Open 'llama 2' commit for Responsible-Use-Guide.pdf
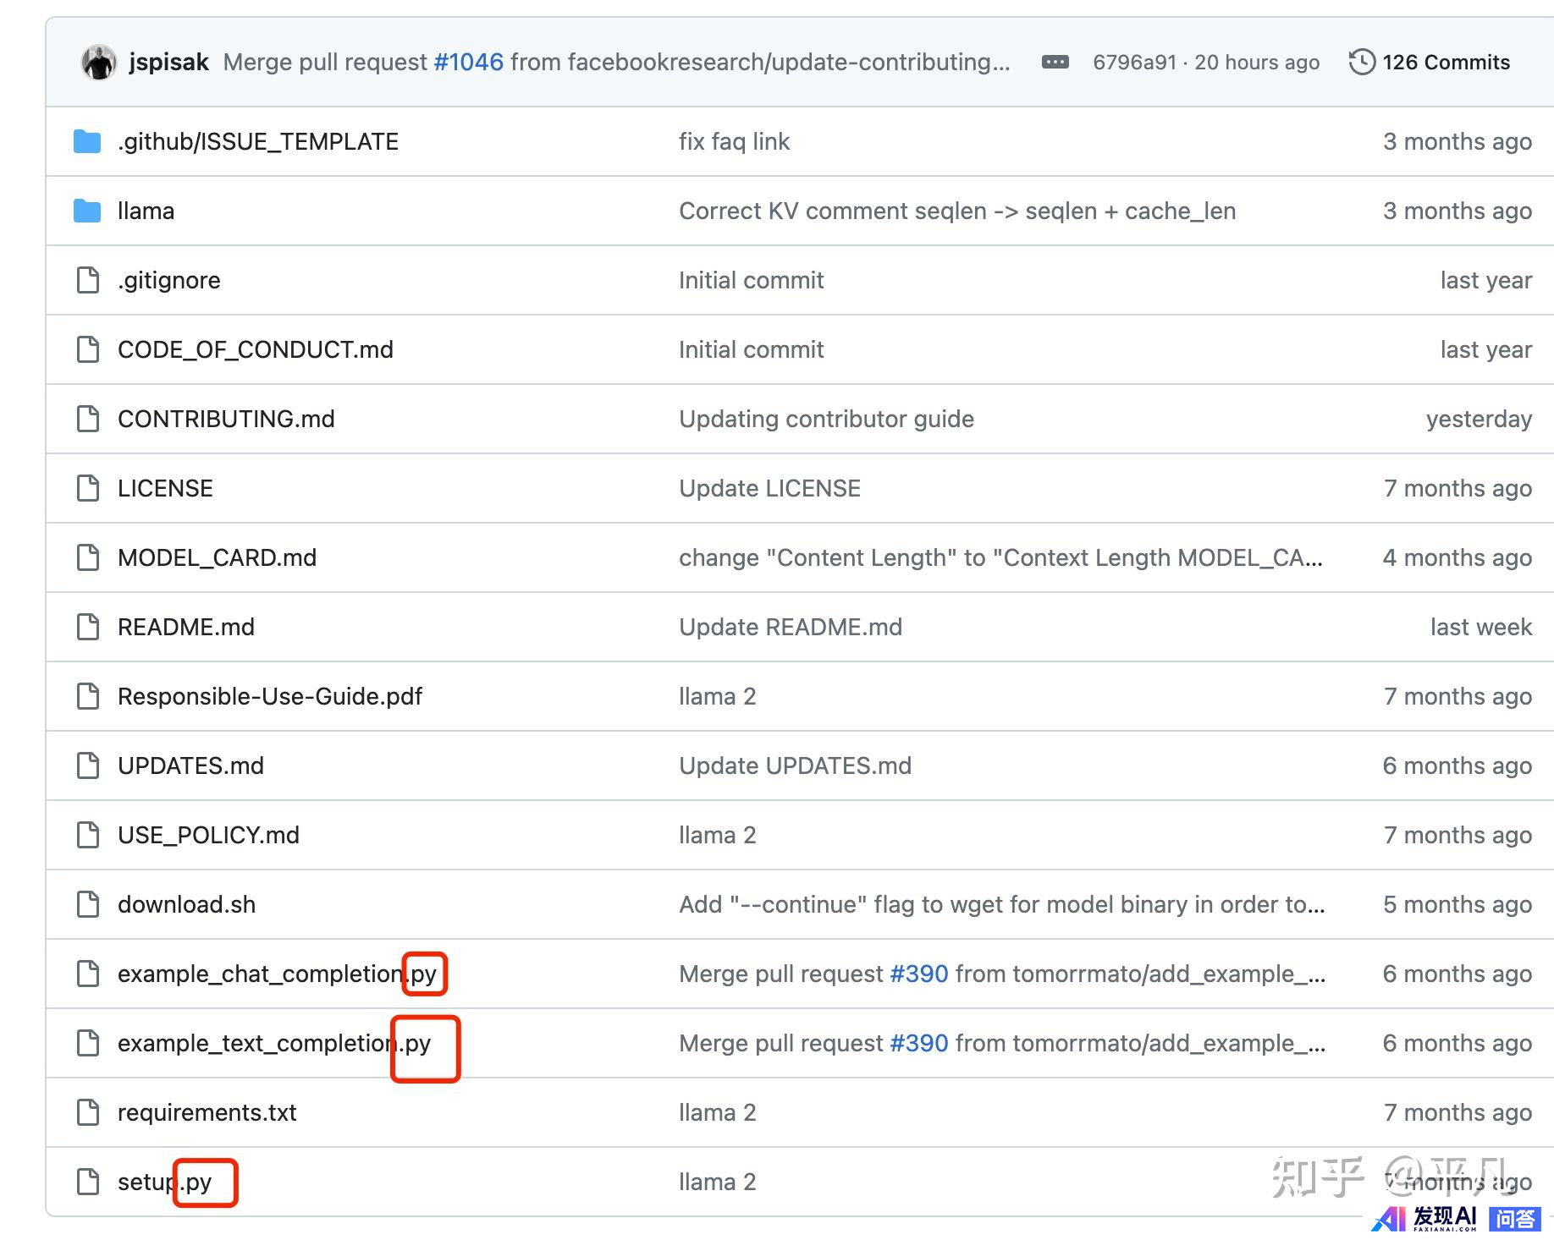The height and width of the screenshot is (1240, 1554). click(x=717, y=696)
